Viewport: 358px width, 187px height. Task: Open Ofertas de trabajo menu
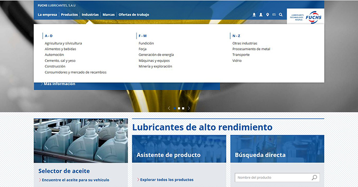(134, 14)
